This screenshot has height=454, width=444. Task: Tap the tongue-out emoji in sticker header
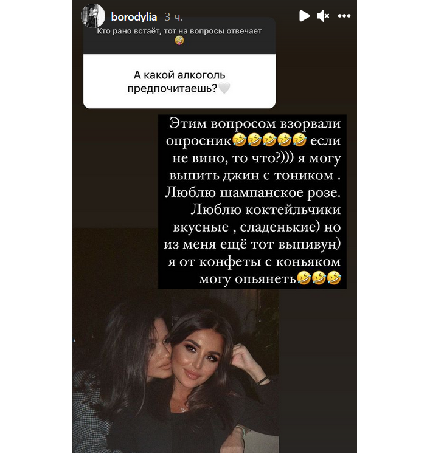pyautogui.click(x=179, y=41)
